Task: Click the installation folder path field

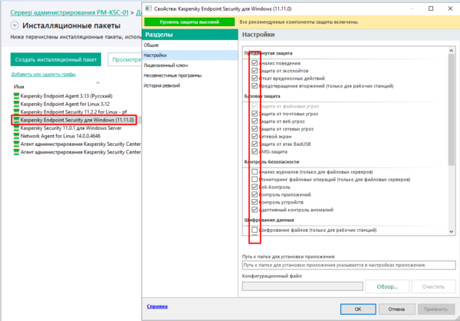Action: click(349, 265)
